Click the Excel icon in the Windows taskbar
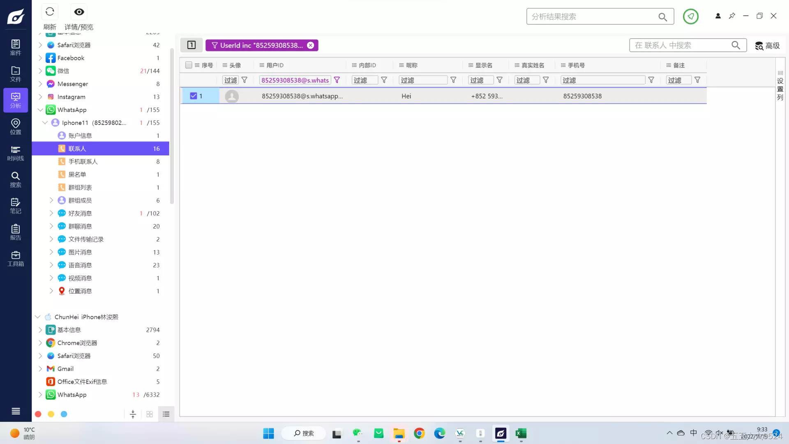The image size is (789, 444). tap(521, 432)
